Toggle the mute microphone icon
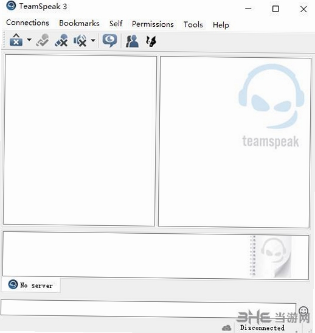The height and width of the screenshot is (333, 315). click(61, 40)
